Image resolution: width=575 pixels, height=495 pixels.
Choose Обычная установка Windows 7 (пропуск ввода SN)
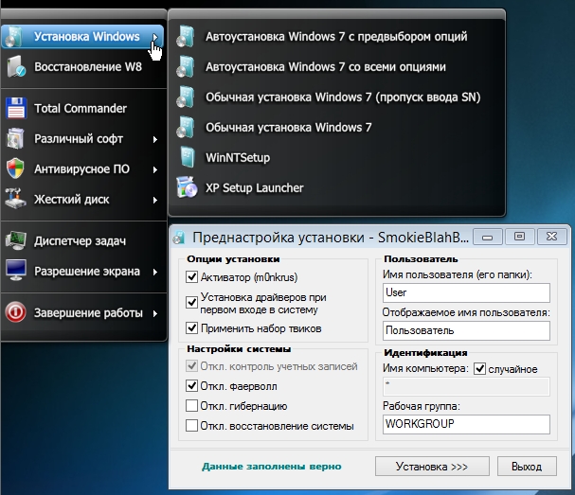[x=335, y=97]
